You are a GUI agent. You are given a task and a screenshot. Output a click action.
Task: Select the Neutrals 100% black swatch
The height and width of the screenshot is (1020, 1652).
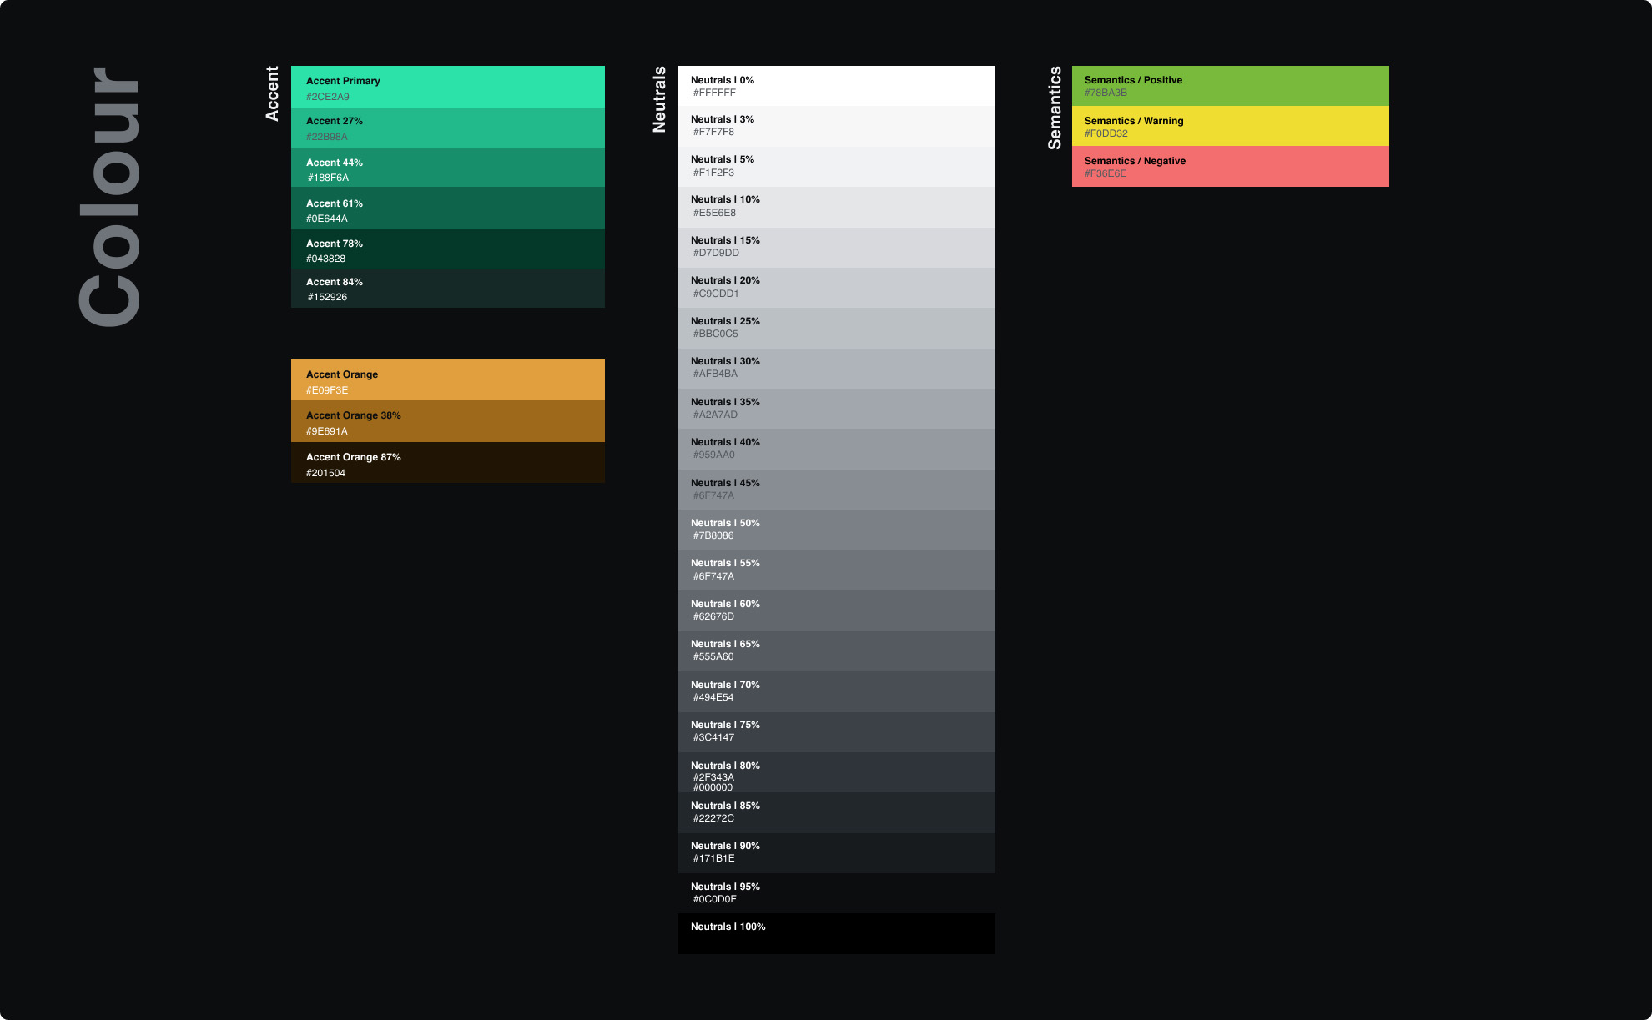coord(836,932)
